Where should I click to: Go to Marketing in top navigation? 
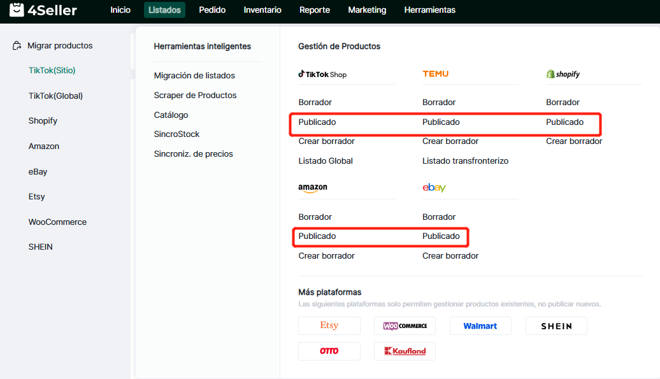[367, 10]
